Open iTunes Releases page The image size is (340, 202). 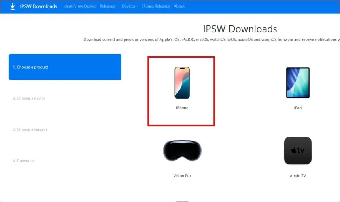(156, 6)
